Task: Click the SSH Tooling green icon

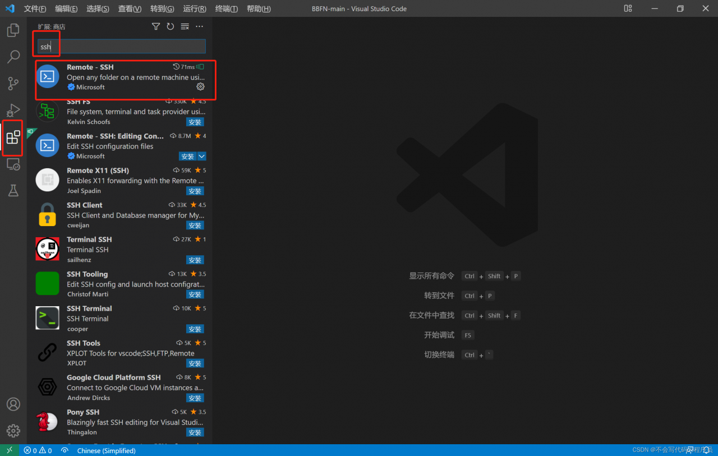Action: (x=47, y=283)
